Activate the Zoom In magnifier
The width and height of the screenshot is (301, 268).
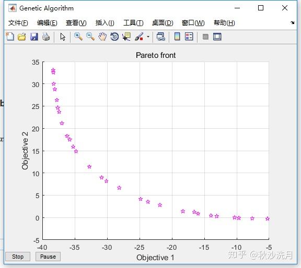[x=78, y=36]
